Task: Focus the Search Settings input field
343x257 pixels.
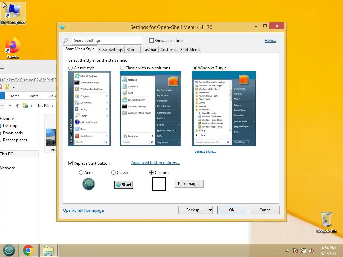Action: click(x=107, y=40)
